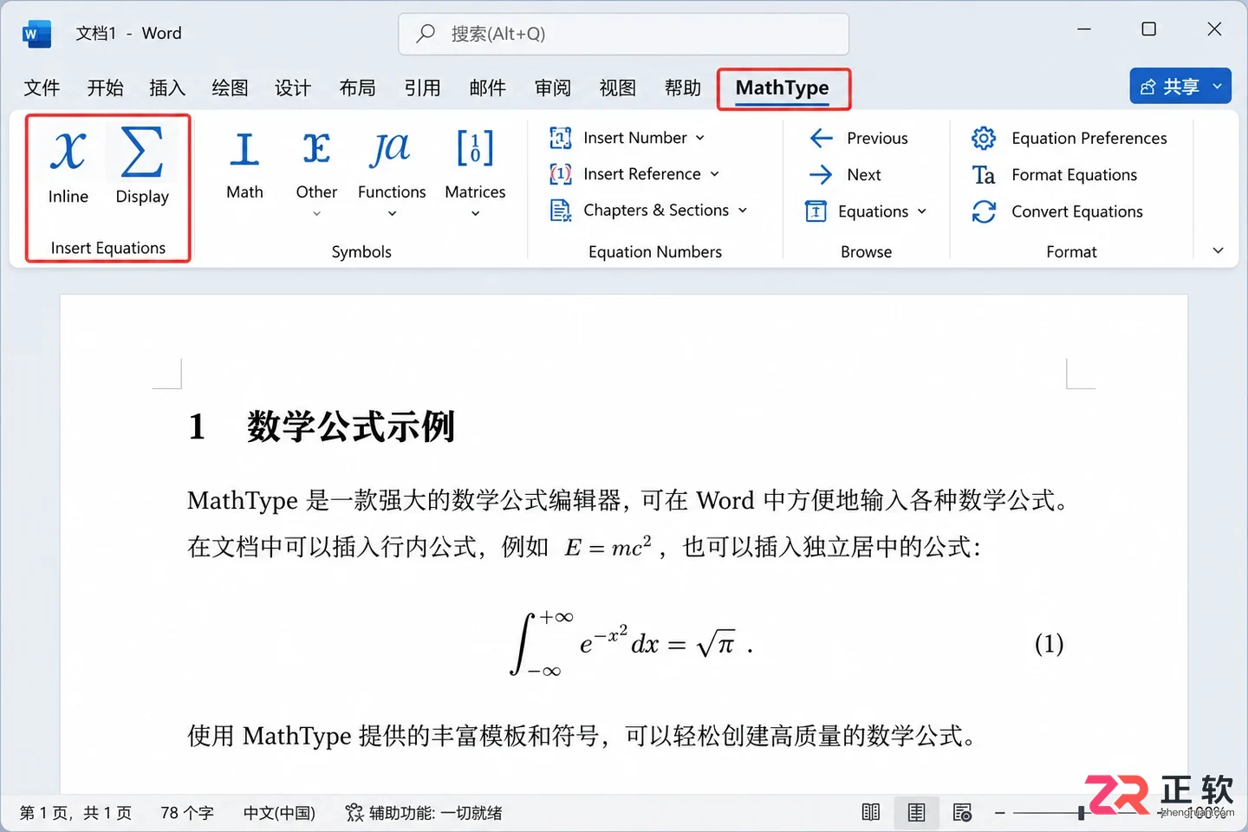Viewport: 1248px width, 832px height.
Task: Click the Chapters & Sections icon
Action: click(x=561, y=211)
